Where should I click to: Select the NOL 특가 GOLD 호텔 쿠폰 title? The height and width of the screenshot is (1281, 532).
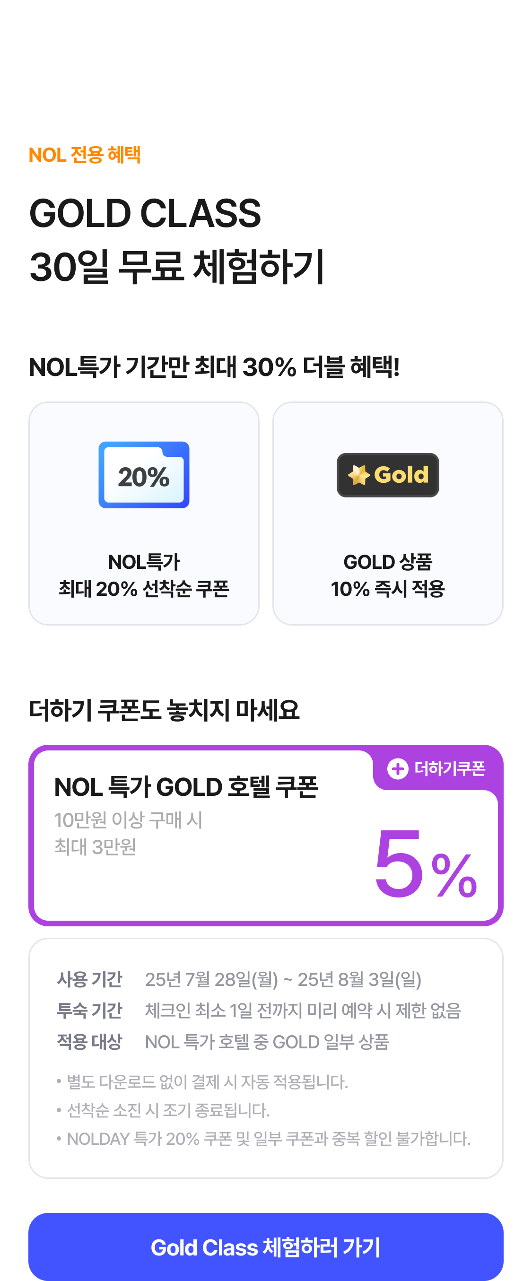pyautogui.click(x=186, y=787)
